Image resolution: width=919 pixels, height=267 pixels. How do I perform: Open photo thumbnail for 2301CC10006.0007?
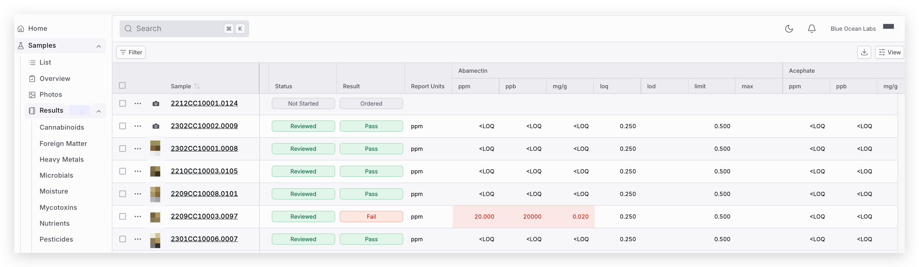pos(155,241)
